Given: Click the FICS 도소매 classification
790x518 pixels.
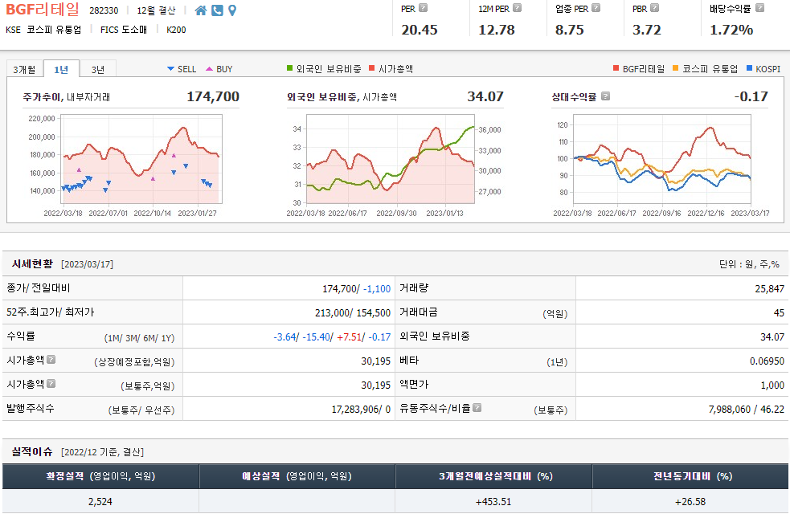Looking at the screenshot, I should point(124,30).
